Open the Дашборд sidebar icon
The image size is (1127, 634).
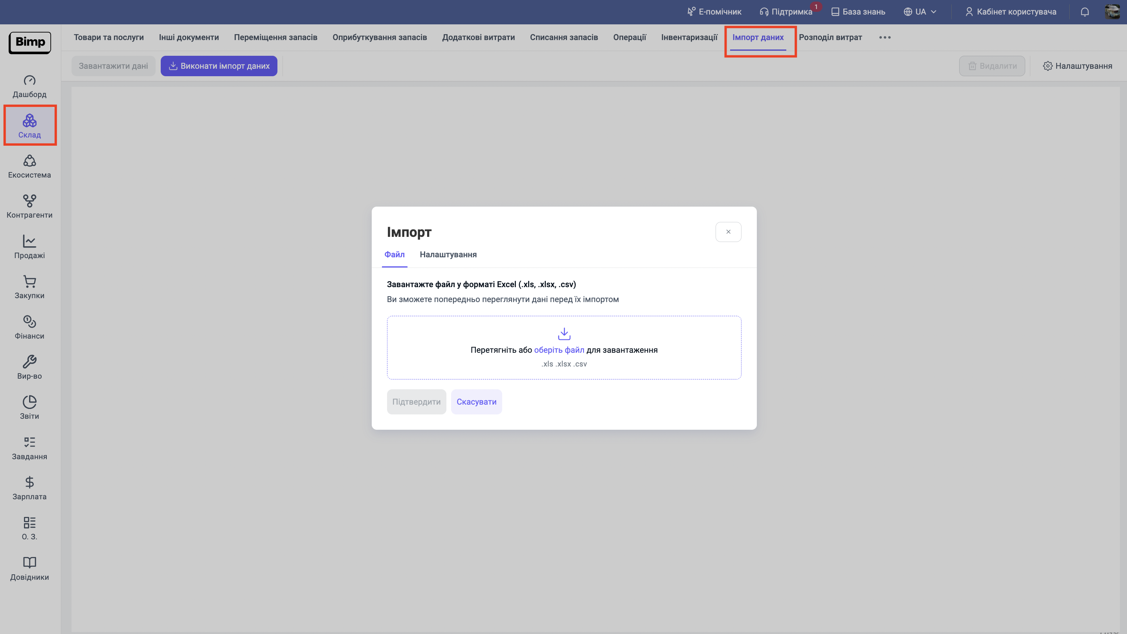(29, 81)
